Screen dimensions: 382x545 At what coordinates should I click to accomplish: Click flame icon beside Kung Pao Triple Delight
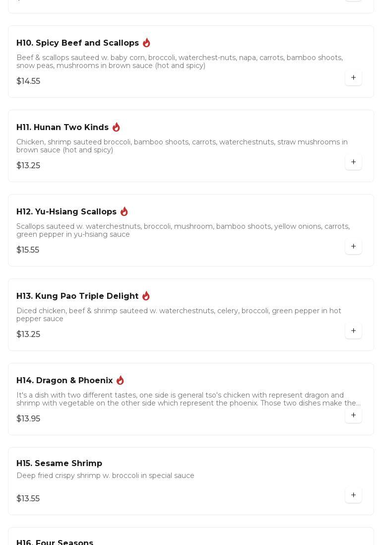pyautogui.click(x=146, y=296)
